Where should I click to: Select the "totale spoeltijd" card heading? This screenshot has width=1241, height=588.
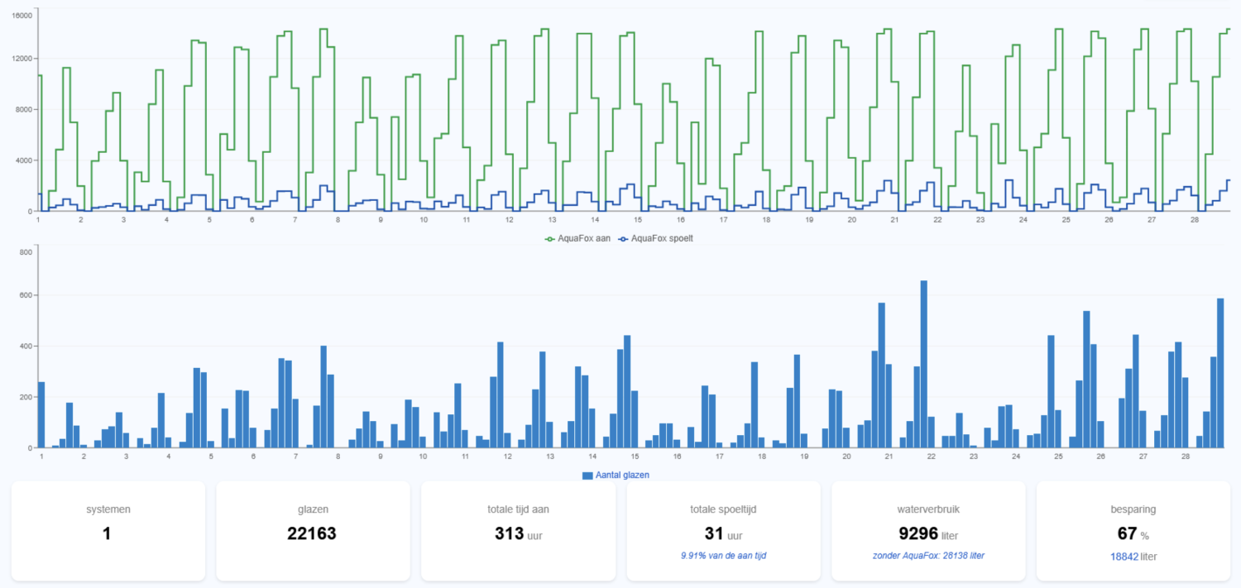[723, 509]
